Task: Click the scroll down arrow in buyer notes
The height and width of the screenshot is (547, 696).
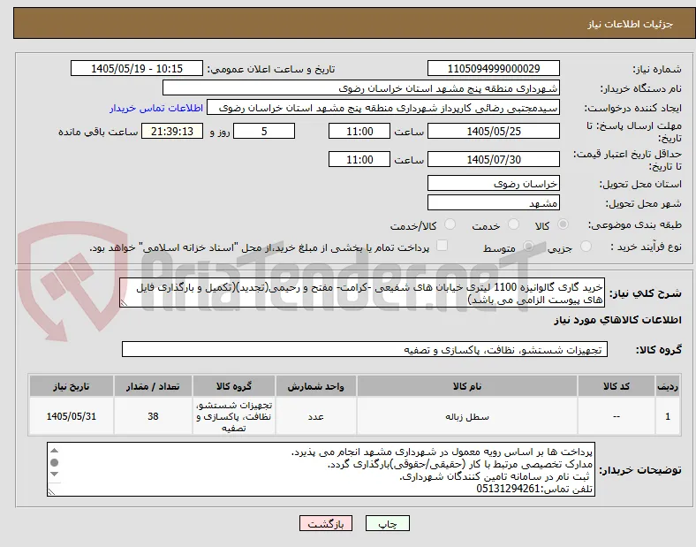Action: (x=55, y=475)
